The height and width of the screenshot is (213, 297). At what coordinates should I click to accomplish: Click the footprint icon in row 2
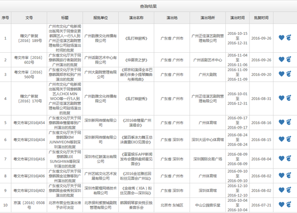point(289,59)
